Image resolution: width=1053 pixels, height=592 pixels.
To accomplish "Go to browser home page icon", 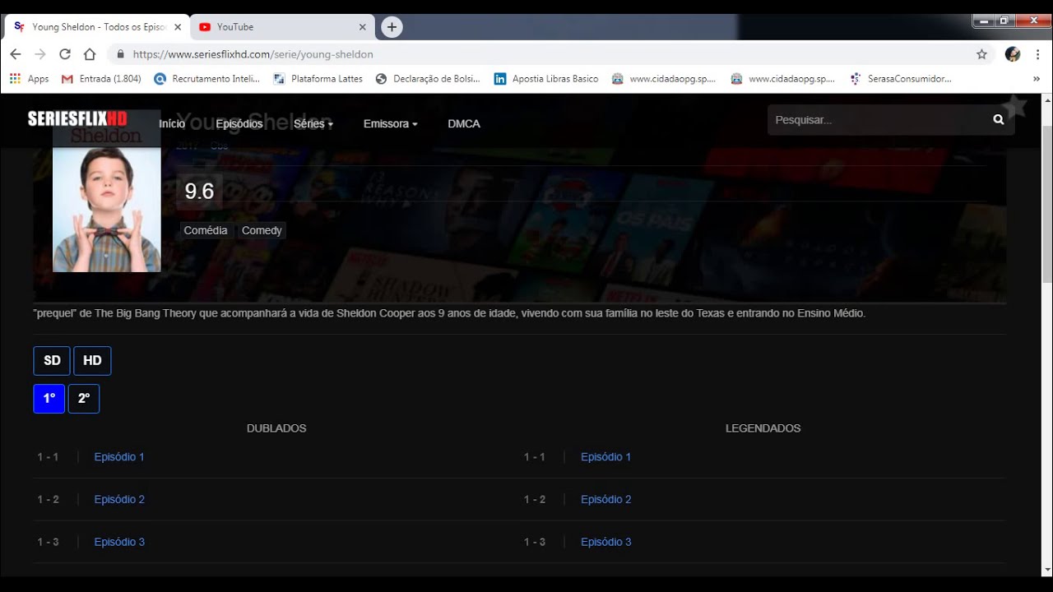I will (90, 54).
